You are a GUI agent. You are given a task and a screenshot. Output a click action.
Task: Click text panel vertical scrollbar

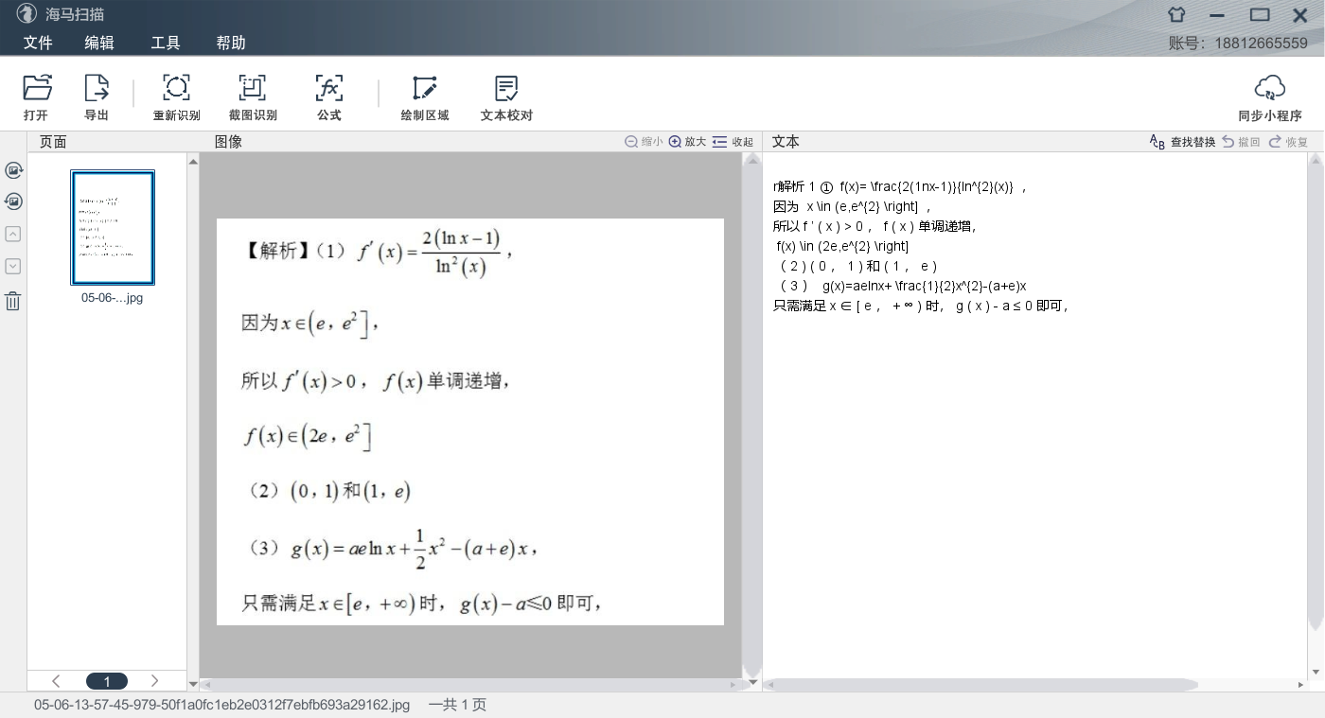1316,393
